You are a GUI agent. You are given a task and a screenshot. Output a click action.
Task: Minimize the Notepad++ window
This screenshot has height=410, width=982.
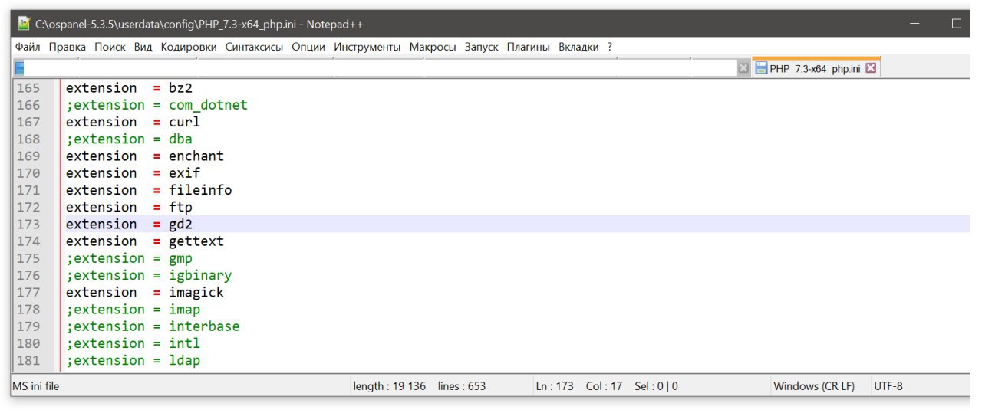click(915, 24)
